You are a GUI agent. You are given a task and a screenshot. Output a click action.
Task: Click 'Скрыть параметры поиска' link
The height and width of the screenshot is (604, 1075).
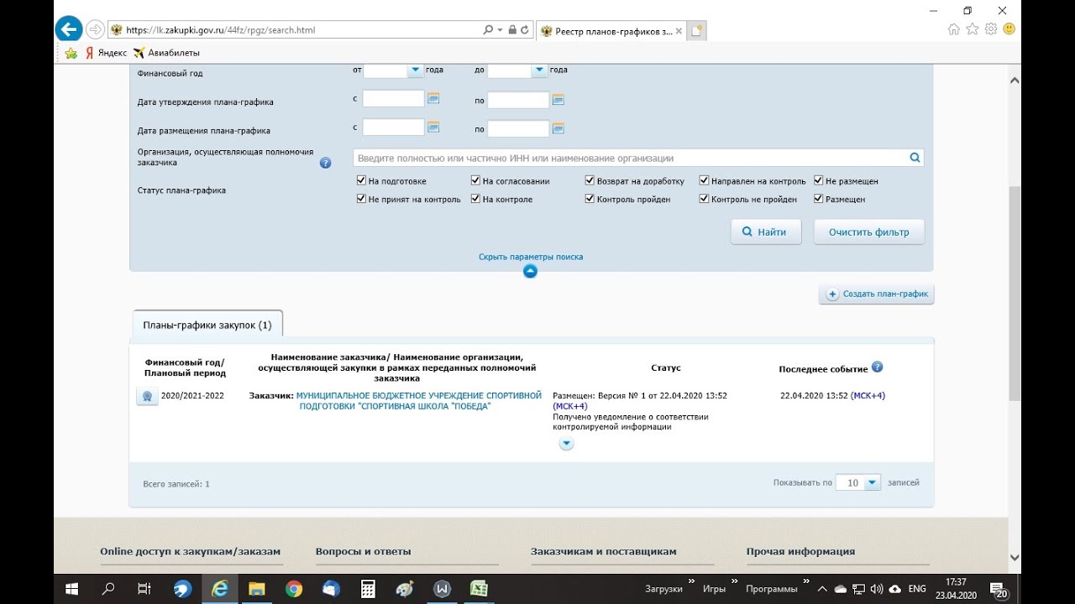(531, 257)
